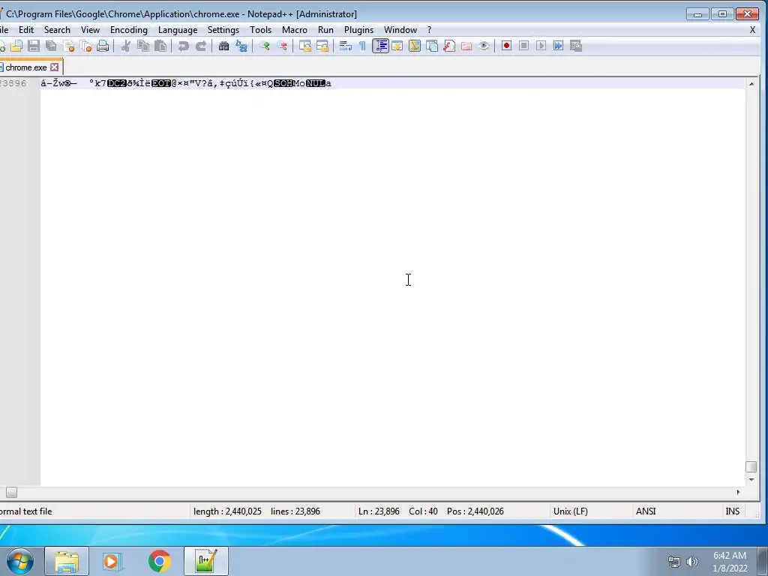The height and width of the screenshot is (576, 768).
Task: Open Folder as Workspace toolbar icon
Action: (x=466, y=46)
